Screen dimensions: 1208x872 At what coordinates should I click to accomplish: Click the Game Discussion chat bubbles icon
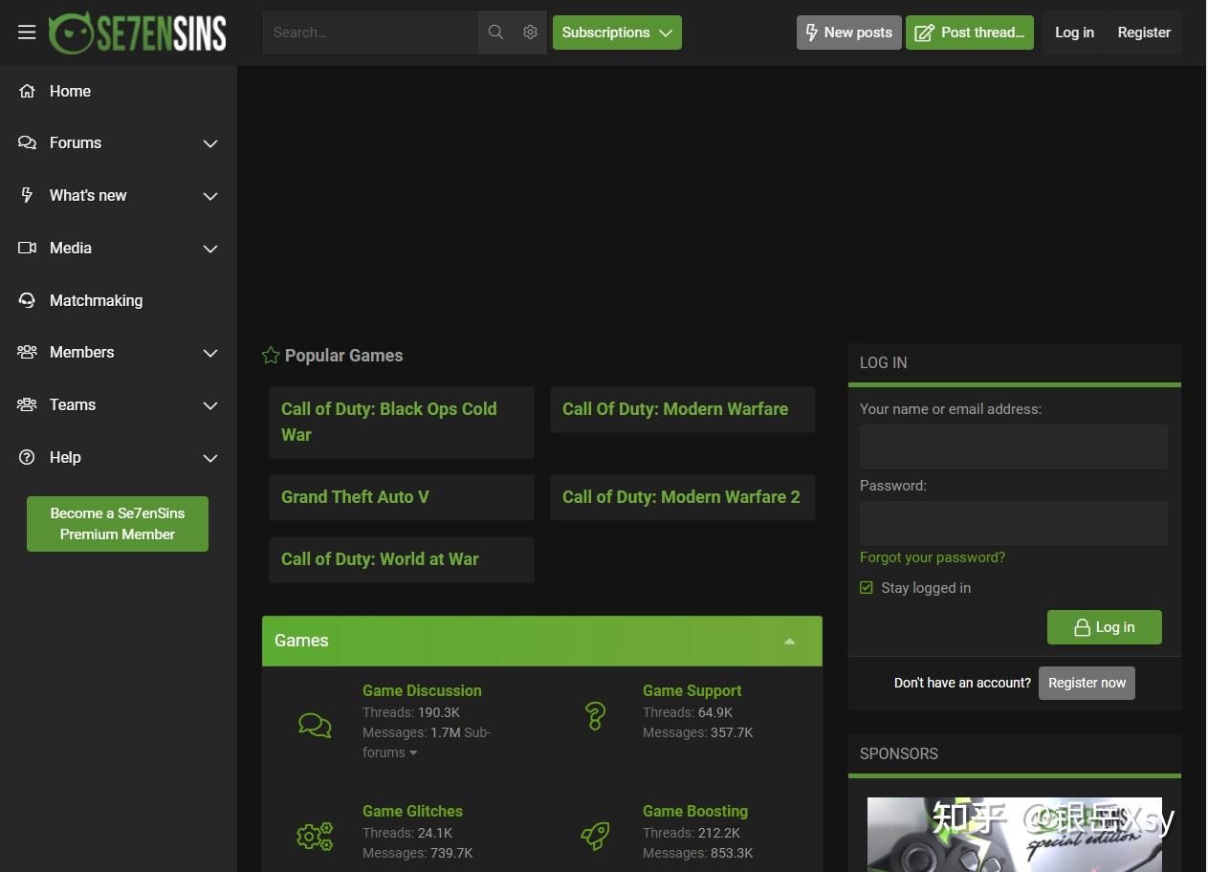[315, 725]
